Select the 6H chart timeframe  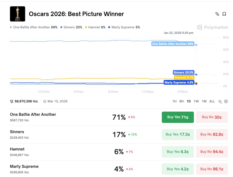182,101
